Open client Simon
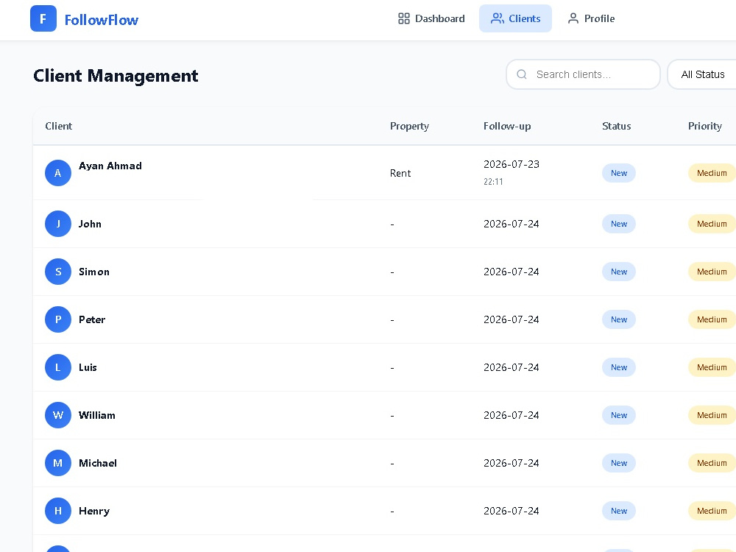The width and height of the screenshot is (736, 552). (x=94, y=272)
